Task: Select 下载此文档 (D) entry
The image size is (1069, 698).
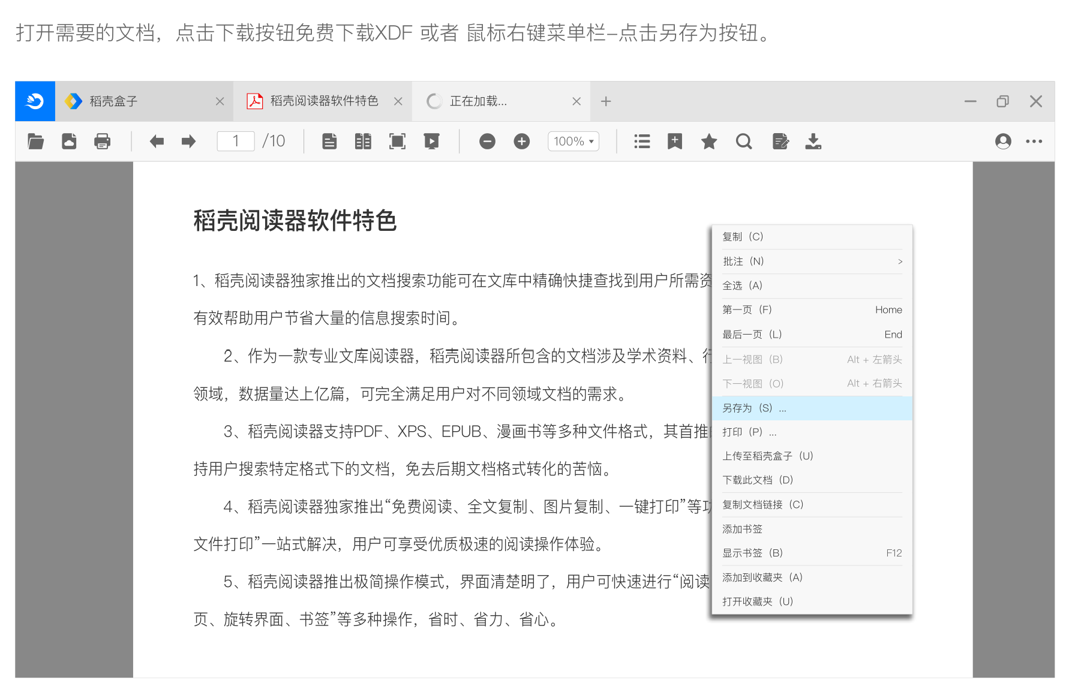Action: point(812,480)
